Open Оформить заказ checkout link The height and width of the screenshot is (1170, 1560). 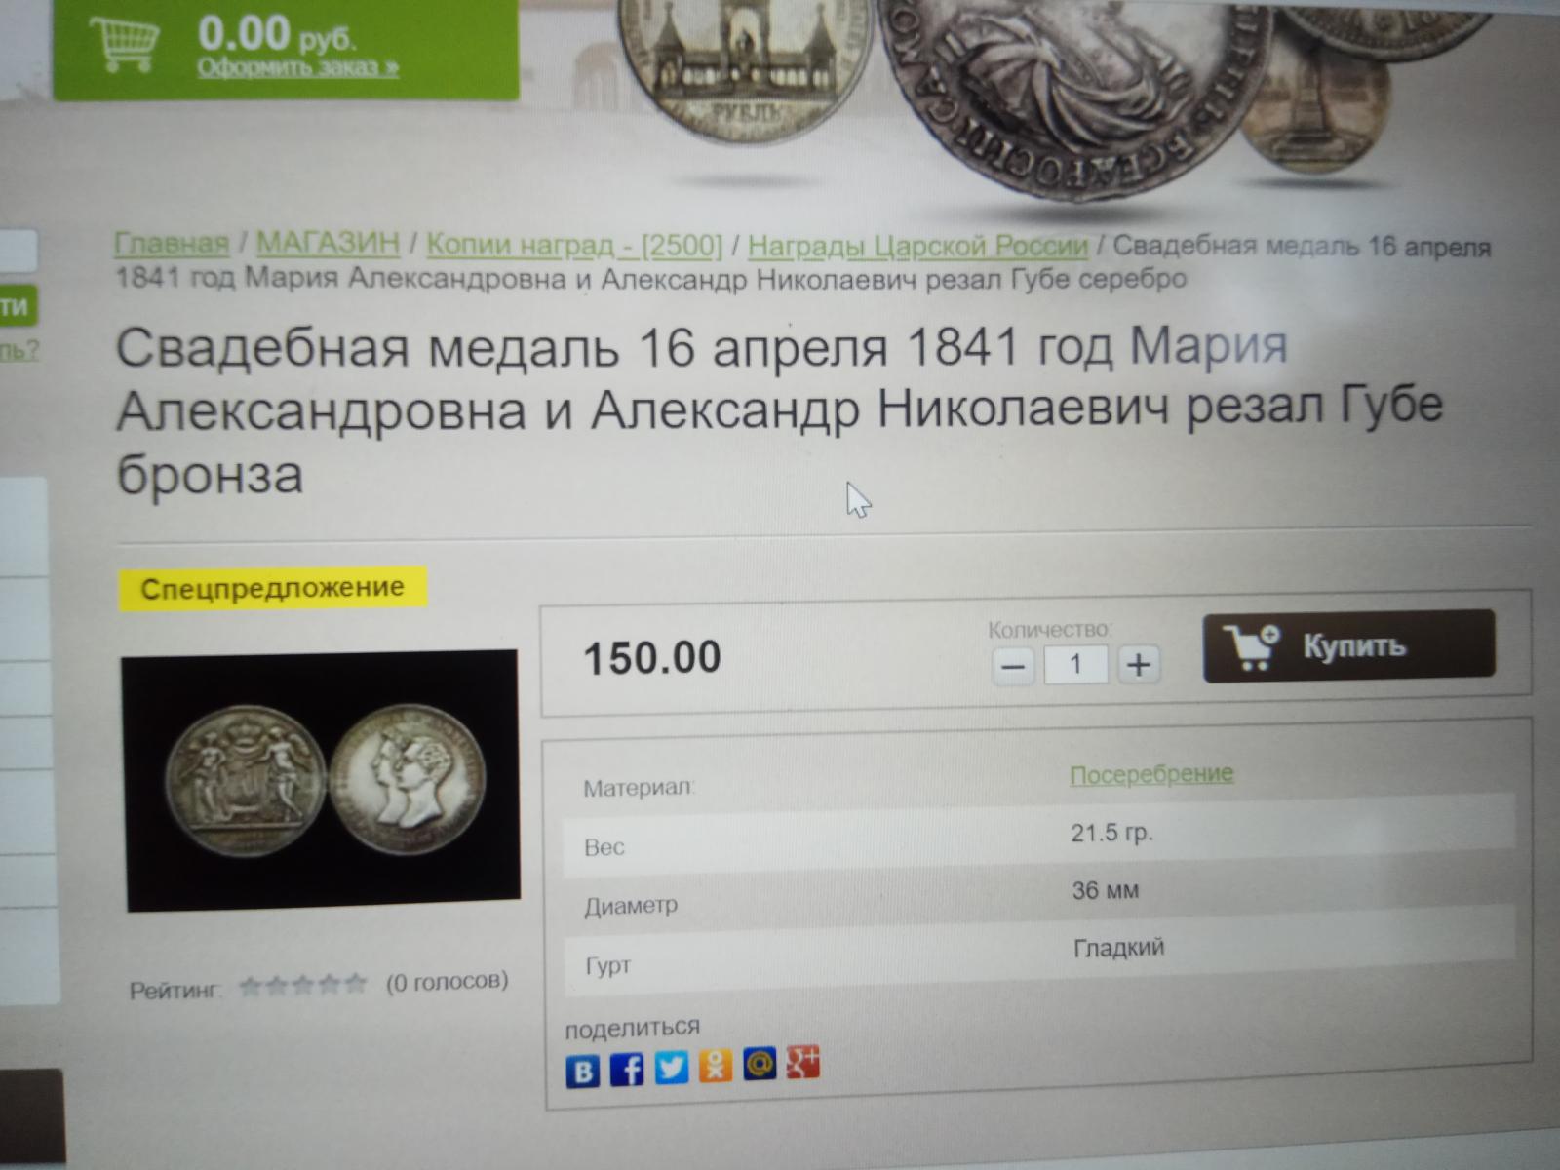[297, 68]
